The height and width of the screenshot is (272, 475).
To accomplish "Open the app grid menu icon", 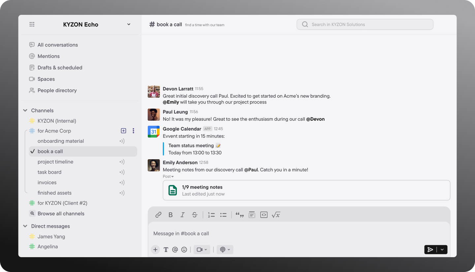I will 32,24.
